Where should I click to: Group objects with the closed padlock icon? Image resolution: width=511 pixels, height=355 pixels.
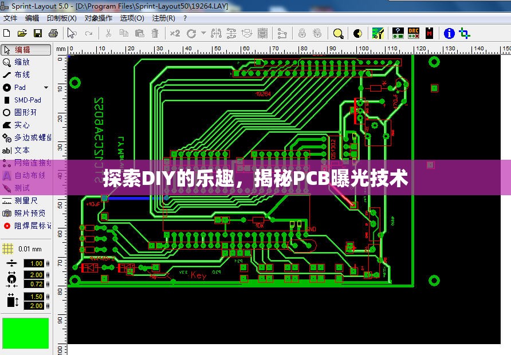[302, 33]
